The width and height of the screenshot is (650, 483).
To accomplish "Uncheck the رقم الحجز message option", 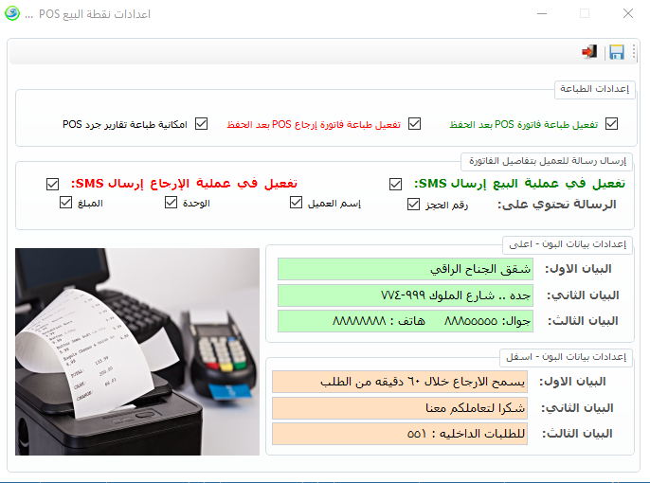I will 413,204.
